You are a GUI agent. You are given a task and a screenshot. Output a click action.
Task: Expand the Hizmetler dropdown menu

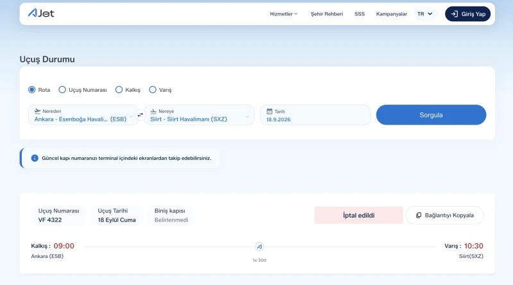click(x=283, y=13)
